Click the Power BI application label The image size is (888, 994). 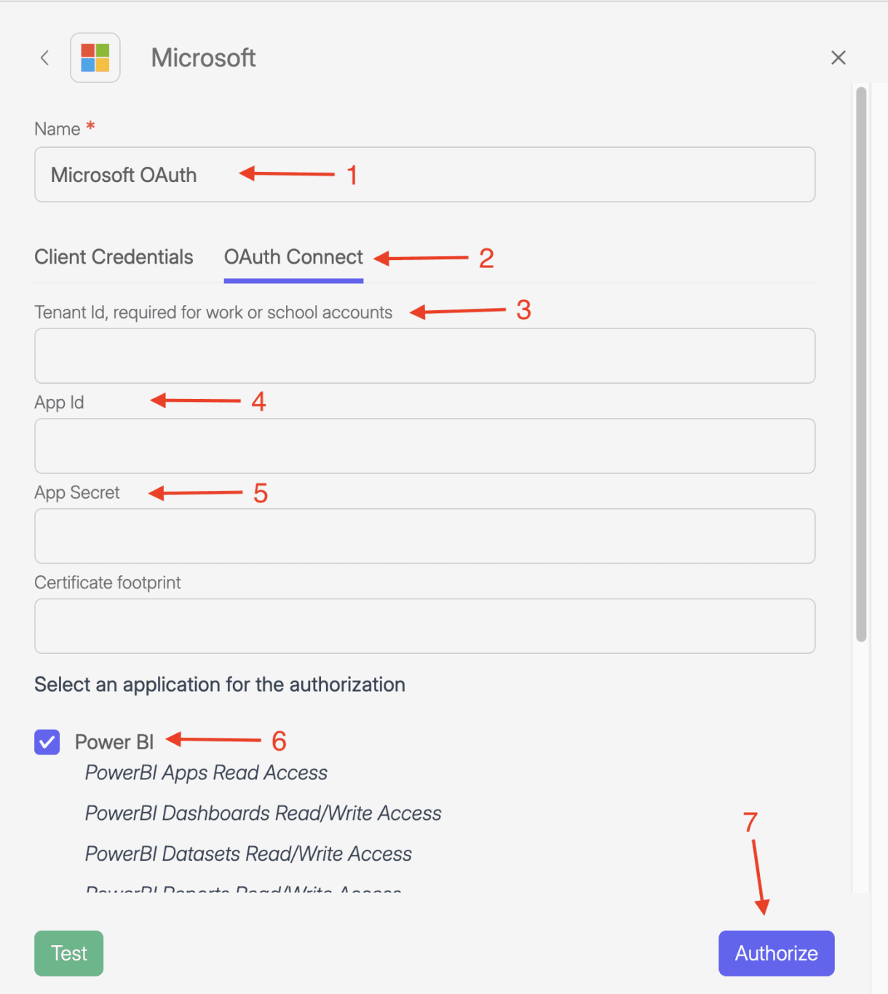[x=114, y=742]
